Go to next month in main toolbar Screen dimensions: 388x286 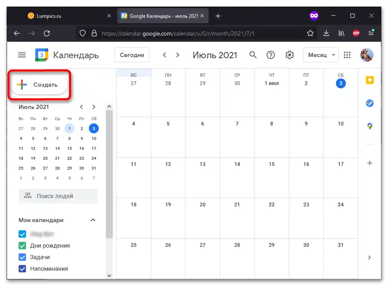177,55
